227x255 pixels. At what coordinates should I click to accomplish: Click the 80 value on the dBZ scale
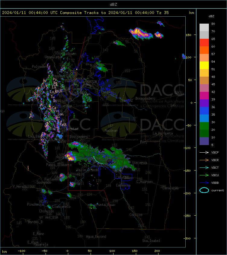pyautogui.click(x=213, y=24)
